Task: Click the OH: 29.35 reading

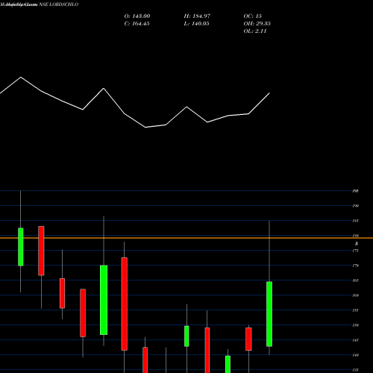Action: (x=257, y=24)
